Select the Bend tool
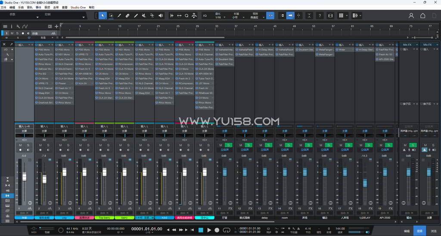Viewport: 441px width, 236px height. (x=152, y=16)
